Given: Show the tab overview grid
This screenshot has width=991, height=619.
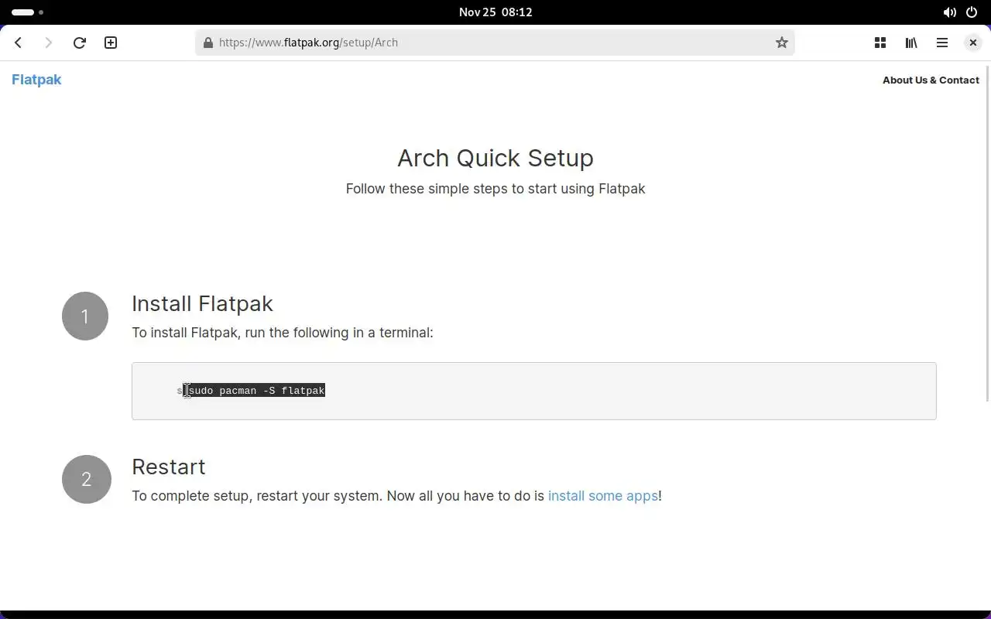Looking at the screenshot, I should (880, 43).
